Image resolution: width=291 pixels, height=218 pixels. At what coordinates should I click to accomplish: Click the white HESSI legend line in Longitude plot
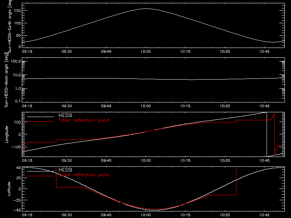40,117
